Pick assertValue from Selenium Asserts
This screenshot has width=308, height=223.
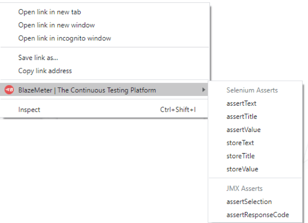244,130
